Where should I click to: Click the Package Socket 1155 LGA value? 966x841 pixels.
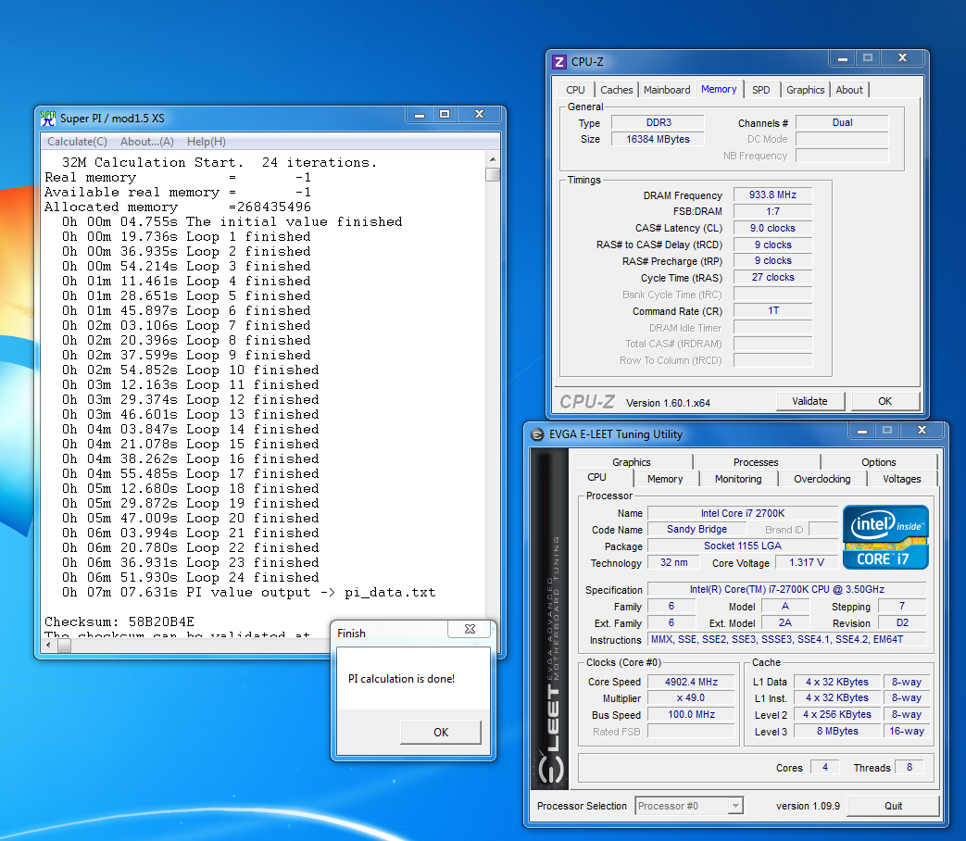(x=743, y=546)
